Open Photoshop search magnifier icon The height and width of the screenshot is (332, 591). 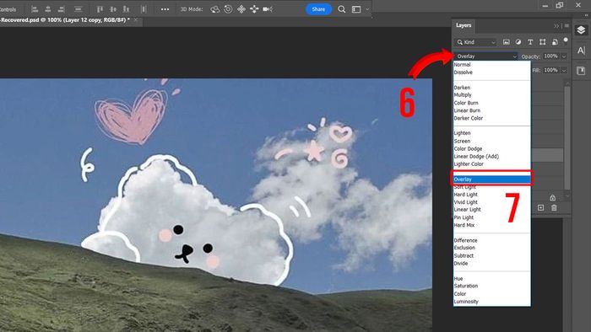(341, 9)
